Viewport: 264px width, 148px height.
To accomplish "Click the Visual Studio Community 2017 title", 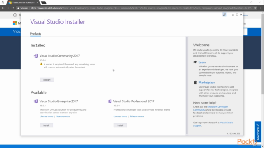I will tap(59, 56).
